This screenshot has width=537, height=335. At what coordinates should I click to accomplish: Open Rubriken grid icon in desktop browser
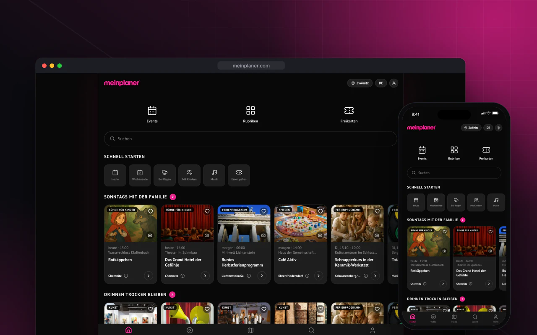[x=250, y=111]
